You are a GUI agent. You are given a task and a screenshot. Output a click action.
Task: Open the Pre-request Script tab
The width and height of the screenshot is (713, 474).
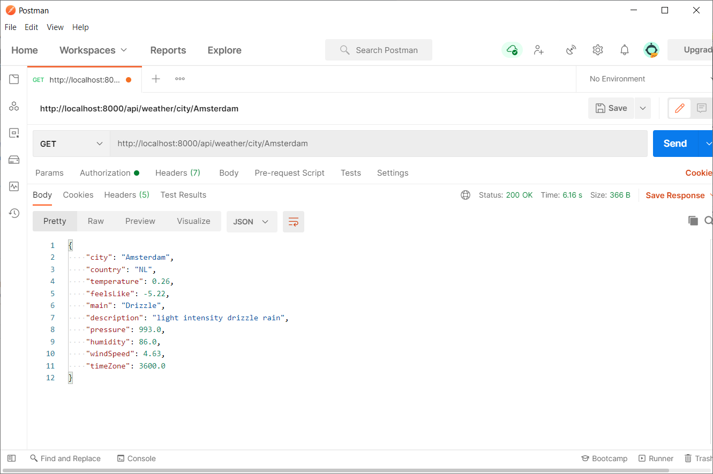tap(289, 172)
